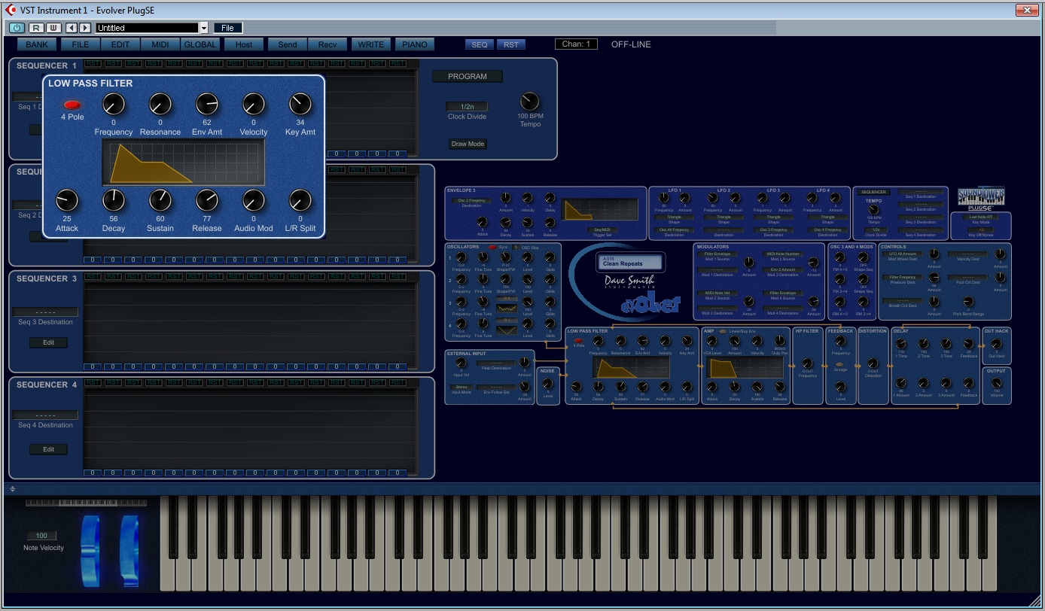
Task: Click the L/R Split knob
Action: [x=300, y=200]
